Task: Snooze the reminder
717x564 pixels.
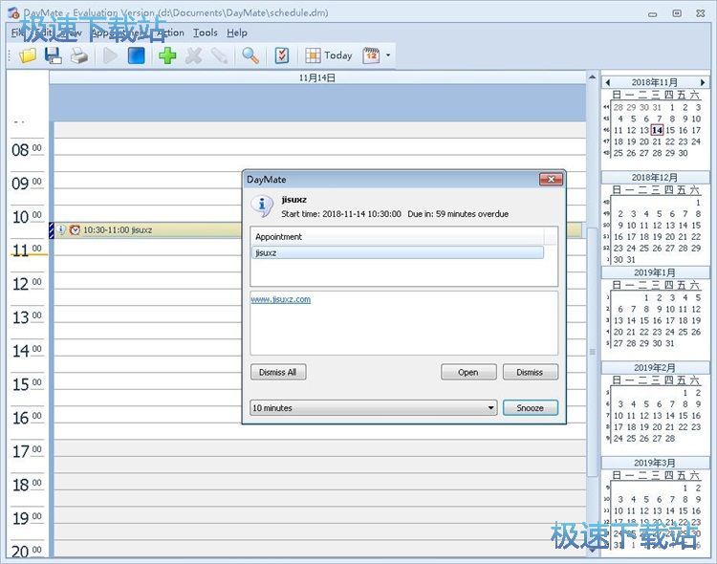Action: pyautogui.click(x=530, y=407)
